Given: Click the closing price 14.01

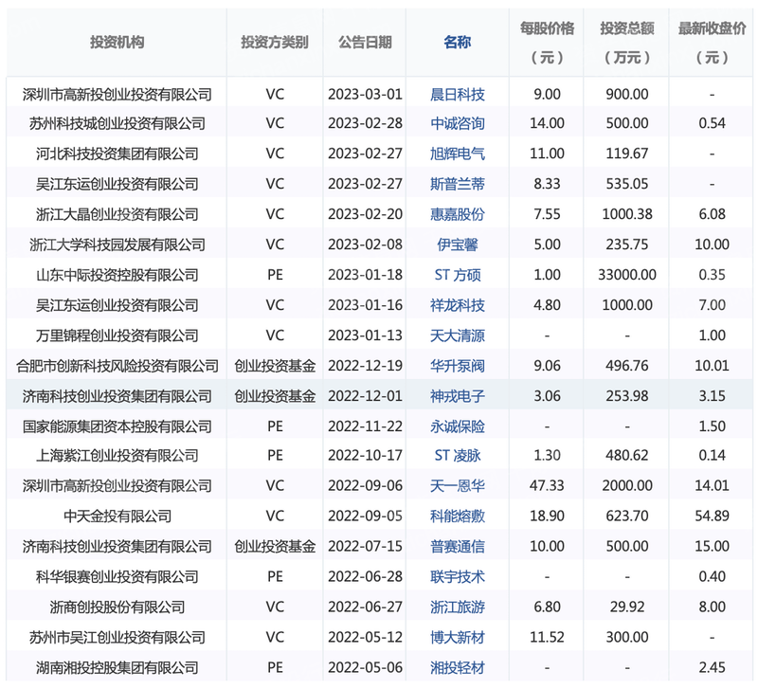Looking at the screenshot, I should pyautogui.click(x=713, y=485).
